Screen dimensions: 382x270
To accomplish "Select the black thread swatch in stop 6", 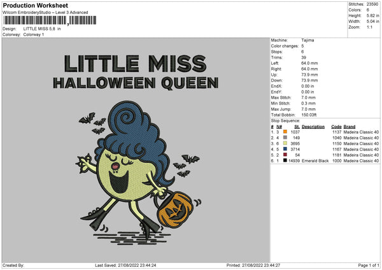I will tap(285, 160).
